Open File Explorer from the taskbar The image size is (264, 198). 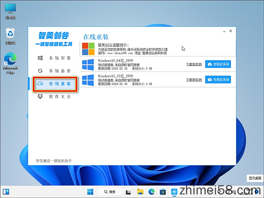point(140,192)
